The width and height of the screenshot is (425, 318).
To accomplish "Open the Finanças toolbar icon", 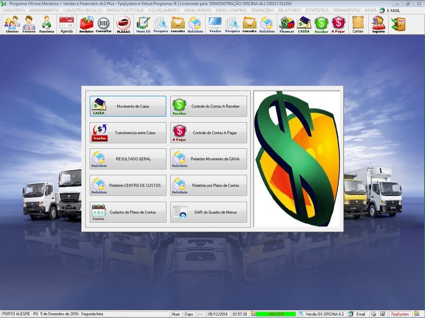I will point(287,24).
